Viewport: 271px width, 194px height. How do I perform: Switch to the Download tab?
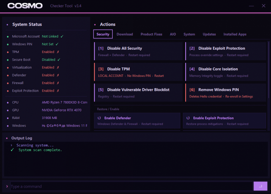[x=125, y=34]
